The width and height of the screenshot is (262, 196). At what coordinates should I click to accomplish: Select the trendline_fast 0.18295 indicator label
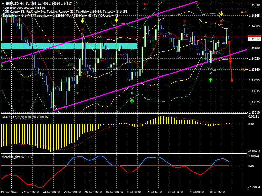(17, 157)
